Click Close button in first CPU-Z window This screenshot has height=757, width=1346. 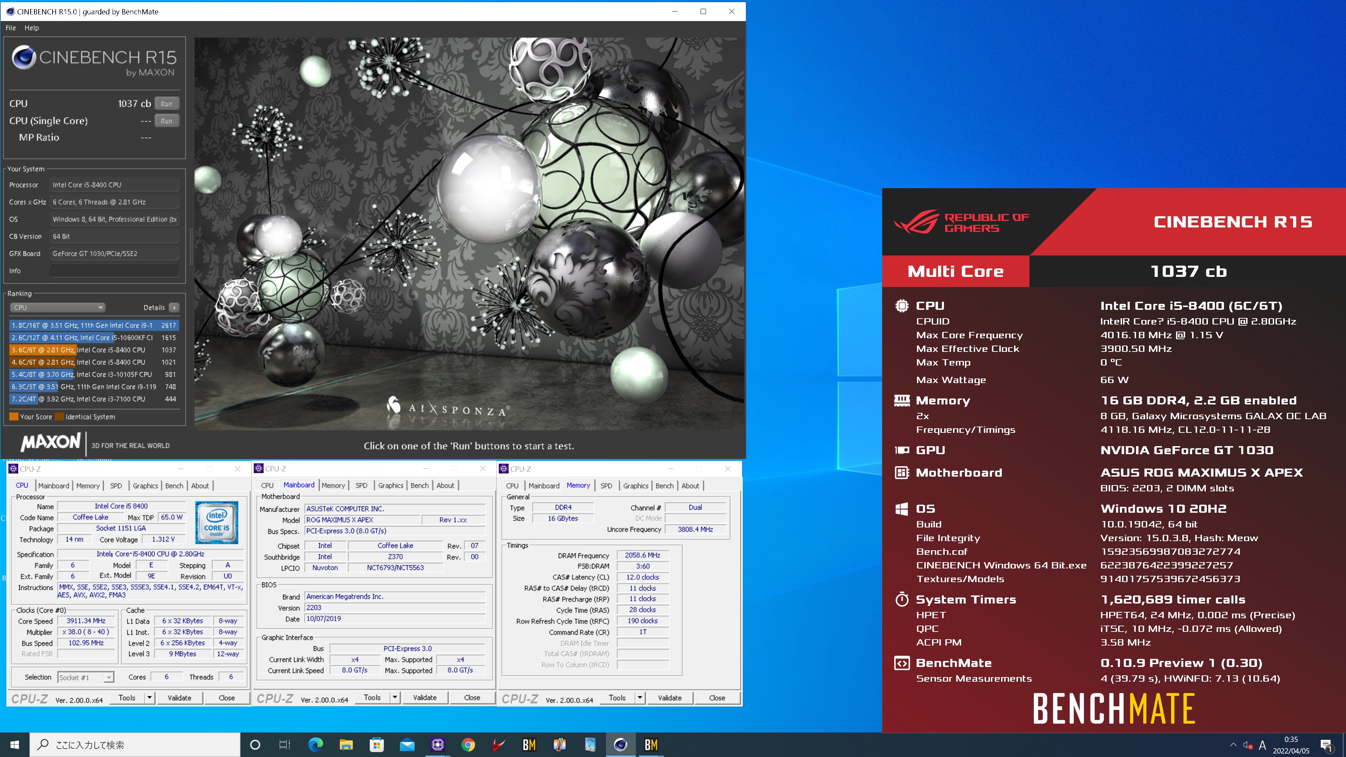[227, 697]
